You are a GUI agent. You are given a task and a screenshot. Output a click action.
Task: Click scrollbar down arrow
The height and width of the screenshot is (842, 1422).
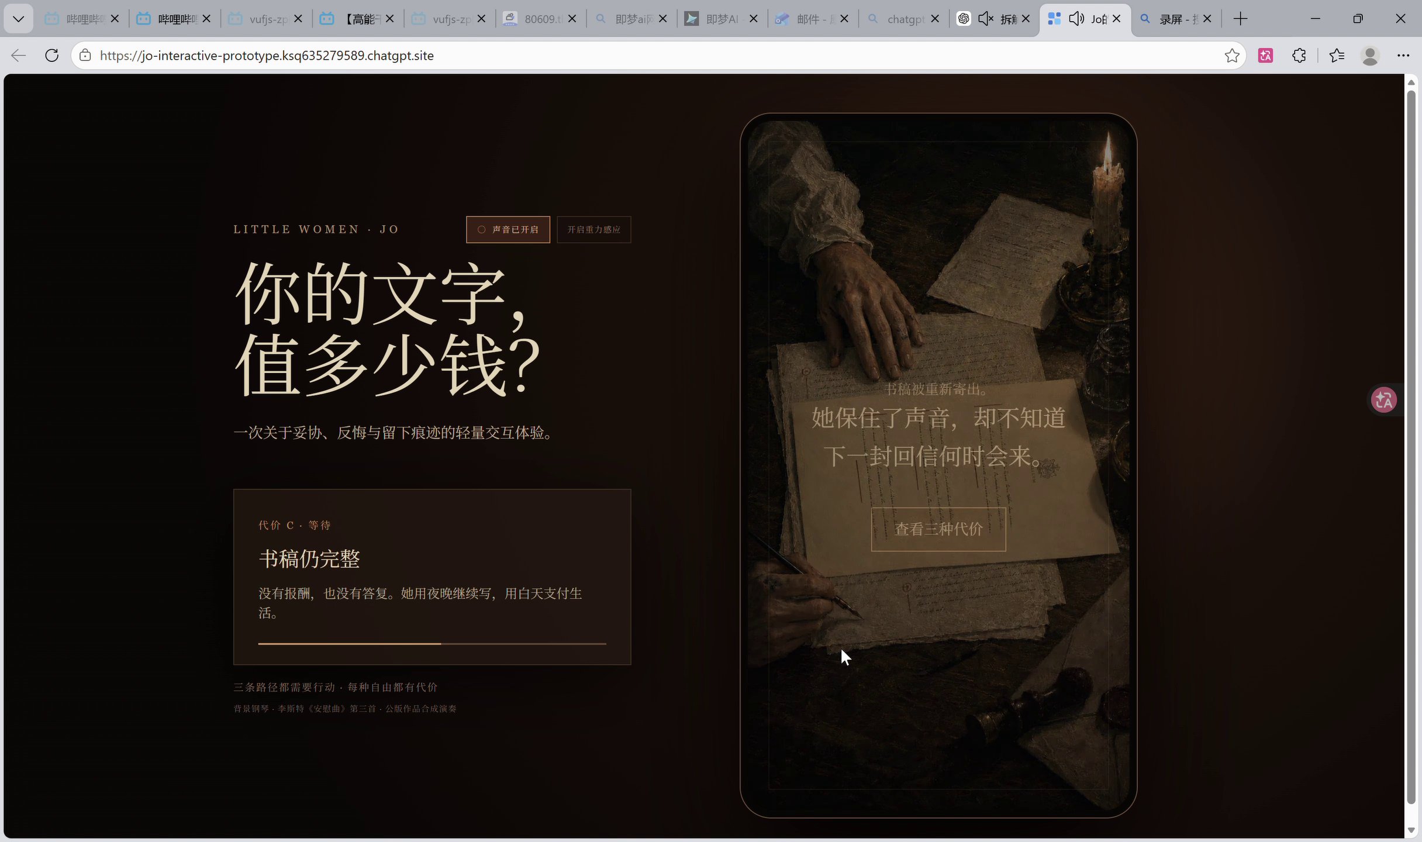pos(1411,830)
